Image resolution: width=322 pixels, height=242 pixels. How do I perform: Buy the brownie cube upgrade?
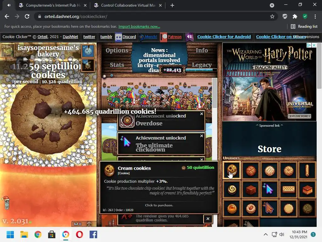[251, 189]
